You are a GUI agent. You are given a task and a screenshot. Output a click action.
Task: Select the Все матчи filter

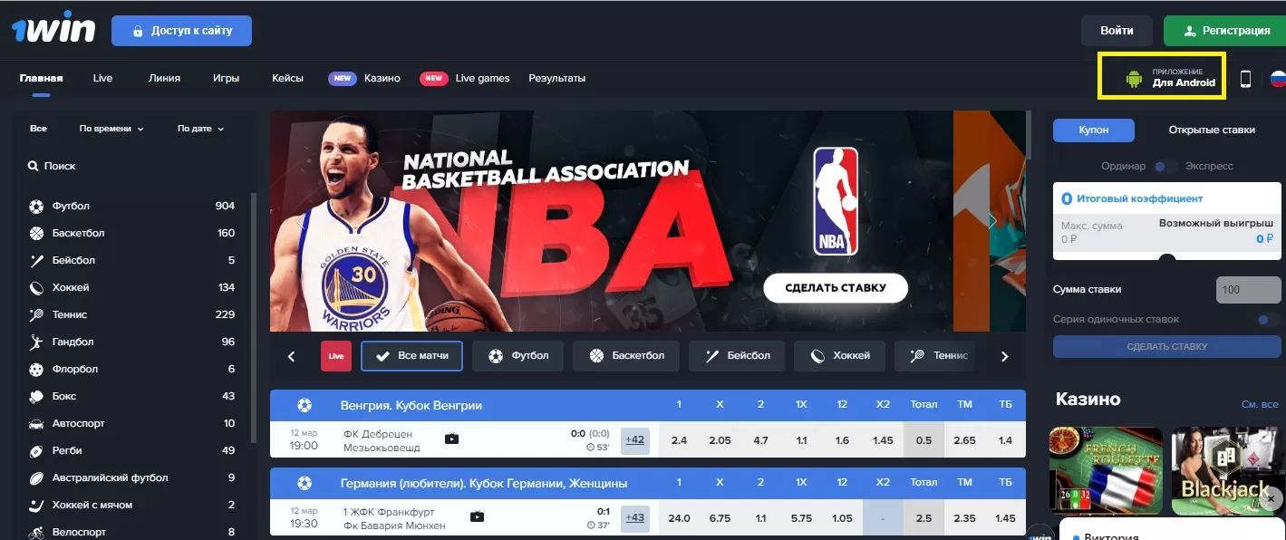(x=411, y=356)
